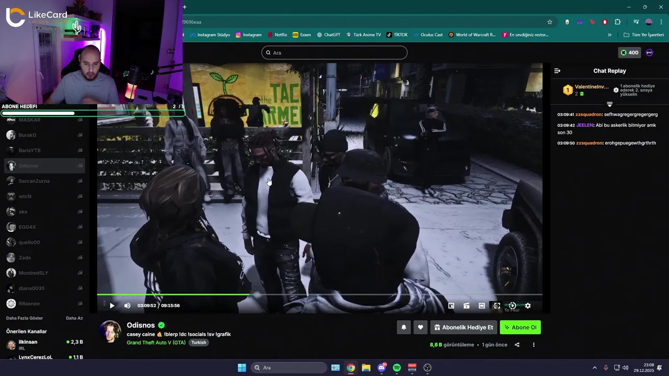Open the three-dot video options menu
This screenshot has height=376, width=669.
tap(534, 345)
